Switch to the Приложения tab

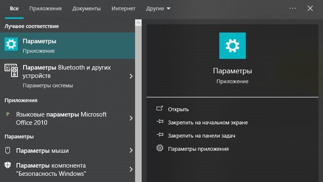tap(45, 9)
